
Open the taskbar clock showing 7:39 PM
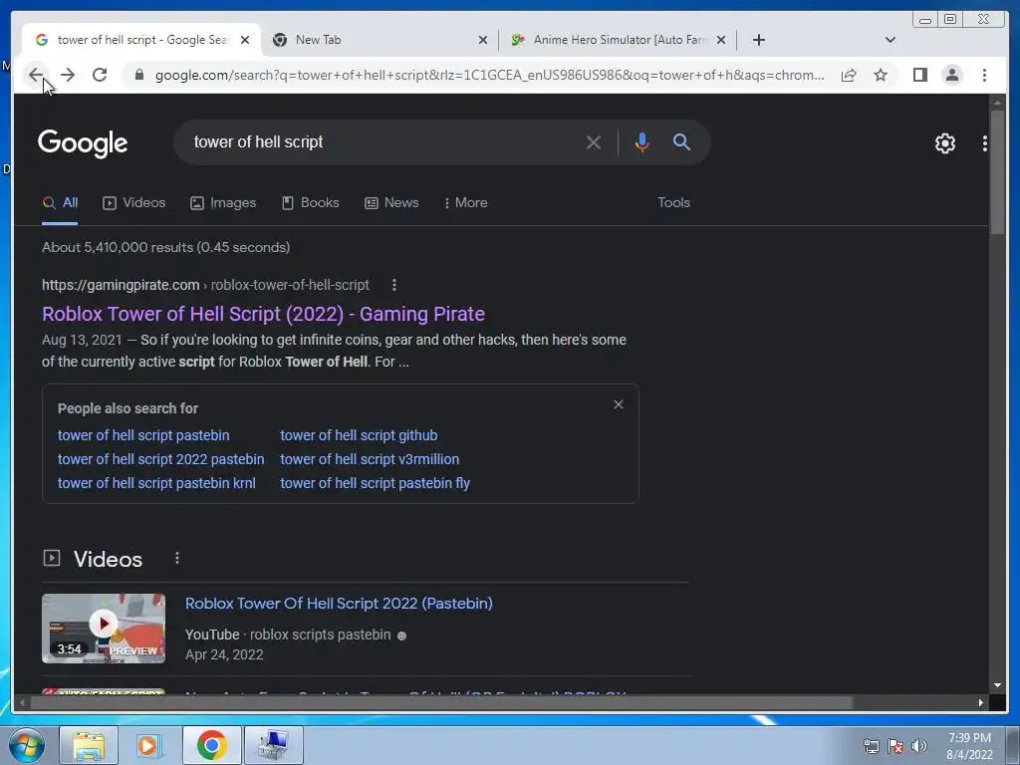(969, 746)
